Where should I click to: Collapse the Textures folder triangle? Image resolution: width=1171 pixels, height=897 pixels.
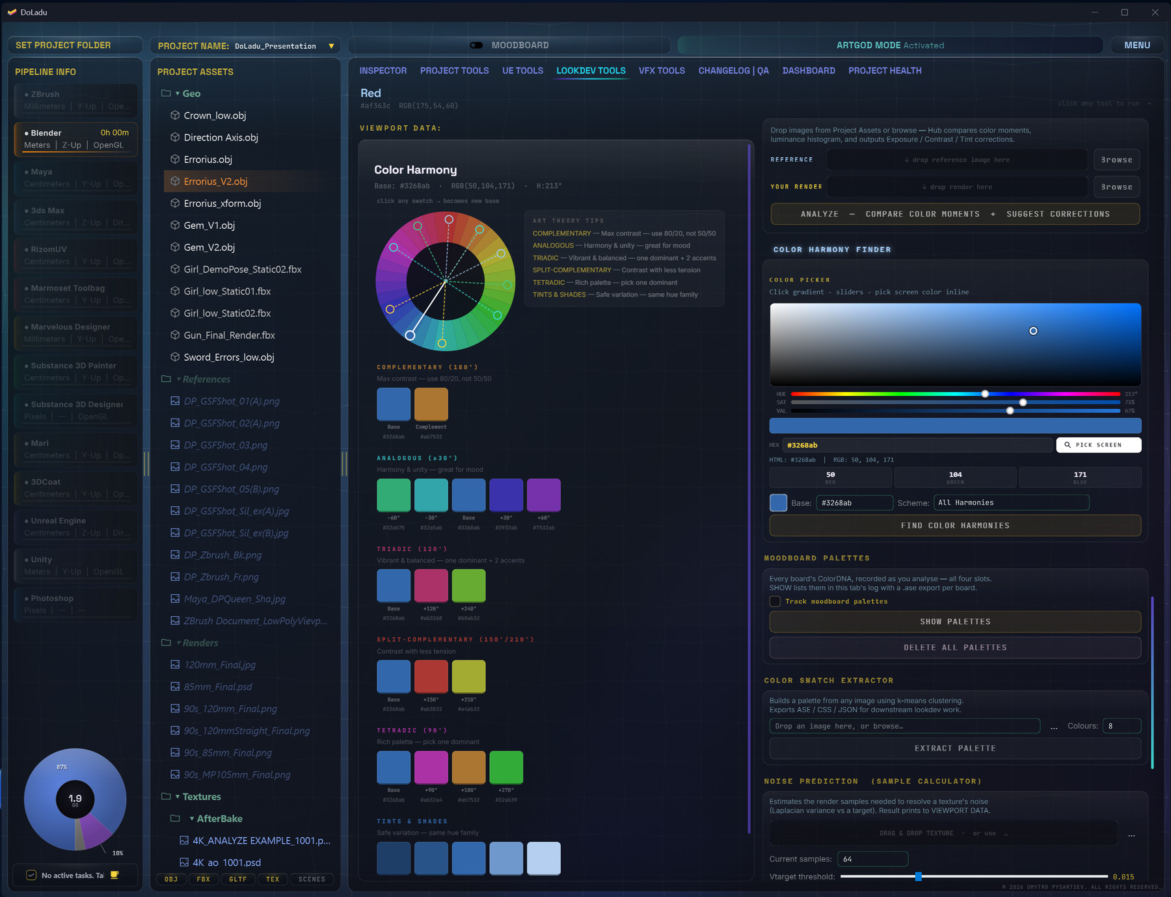[x=178, y=797]
